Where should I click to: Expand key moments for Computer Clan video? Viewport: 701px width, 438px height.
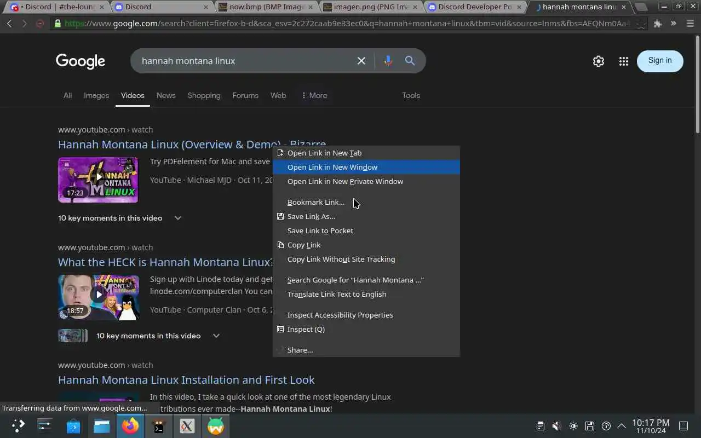tap(216, 336)
